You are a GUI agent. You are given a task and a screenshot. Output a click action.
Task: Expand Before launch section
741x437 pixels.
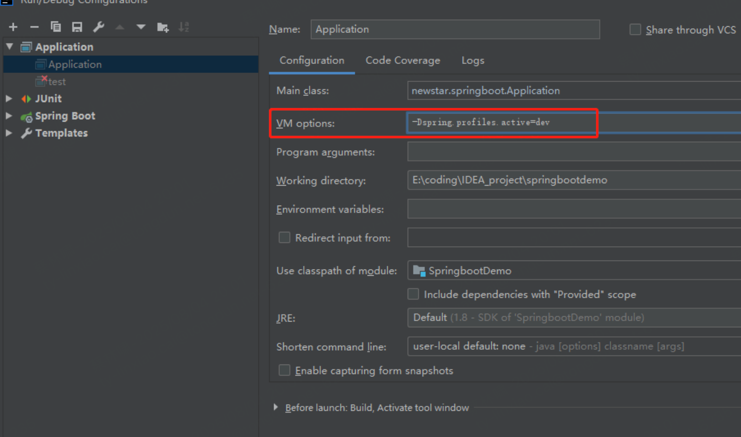[275, 407]
